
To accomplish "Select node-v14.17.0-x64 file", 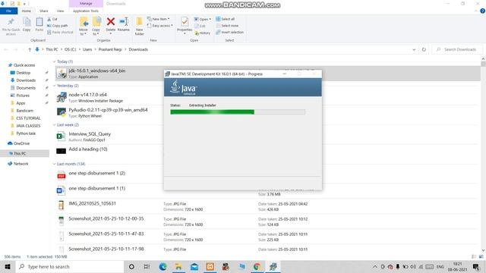I will [87, 95].
